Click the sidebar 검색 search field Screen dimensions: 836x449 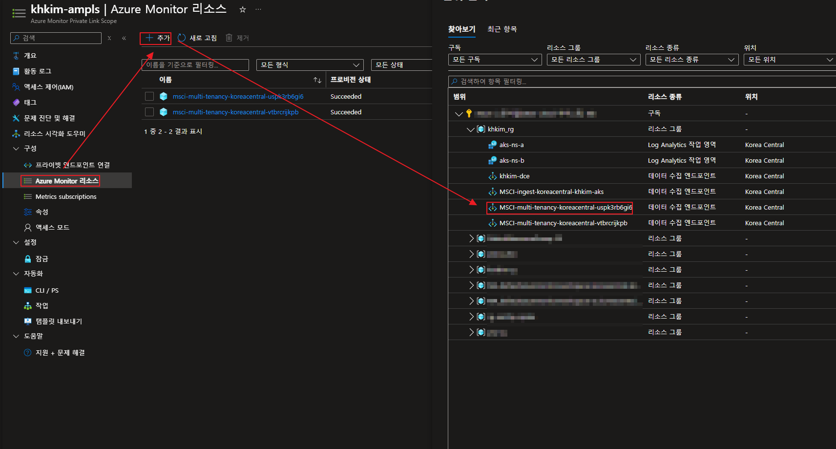pyautogui.click(x=56, y=38)
